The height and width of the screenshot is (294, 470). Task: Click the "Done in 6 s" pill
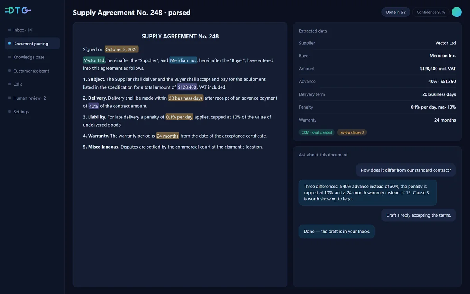click(x=396, y=12)
